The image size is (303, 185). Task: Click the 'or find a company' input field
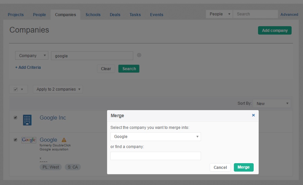[x=156, y=156]
